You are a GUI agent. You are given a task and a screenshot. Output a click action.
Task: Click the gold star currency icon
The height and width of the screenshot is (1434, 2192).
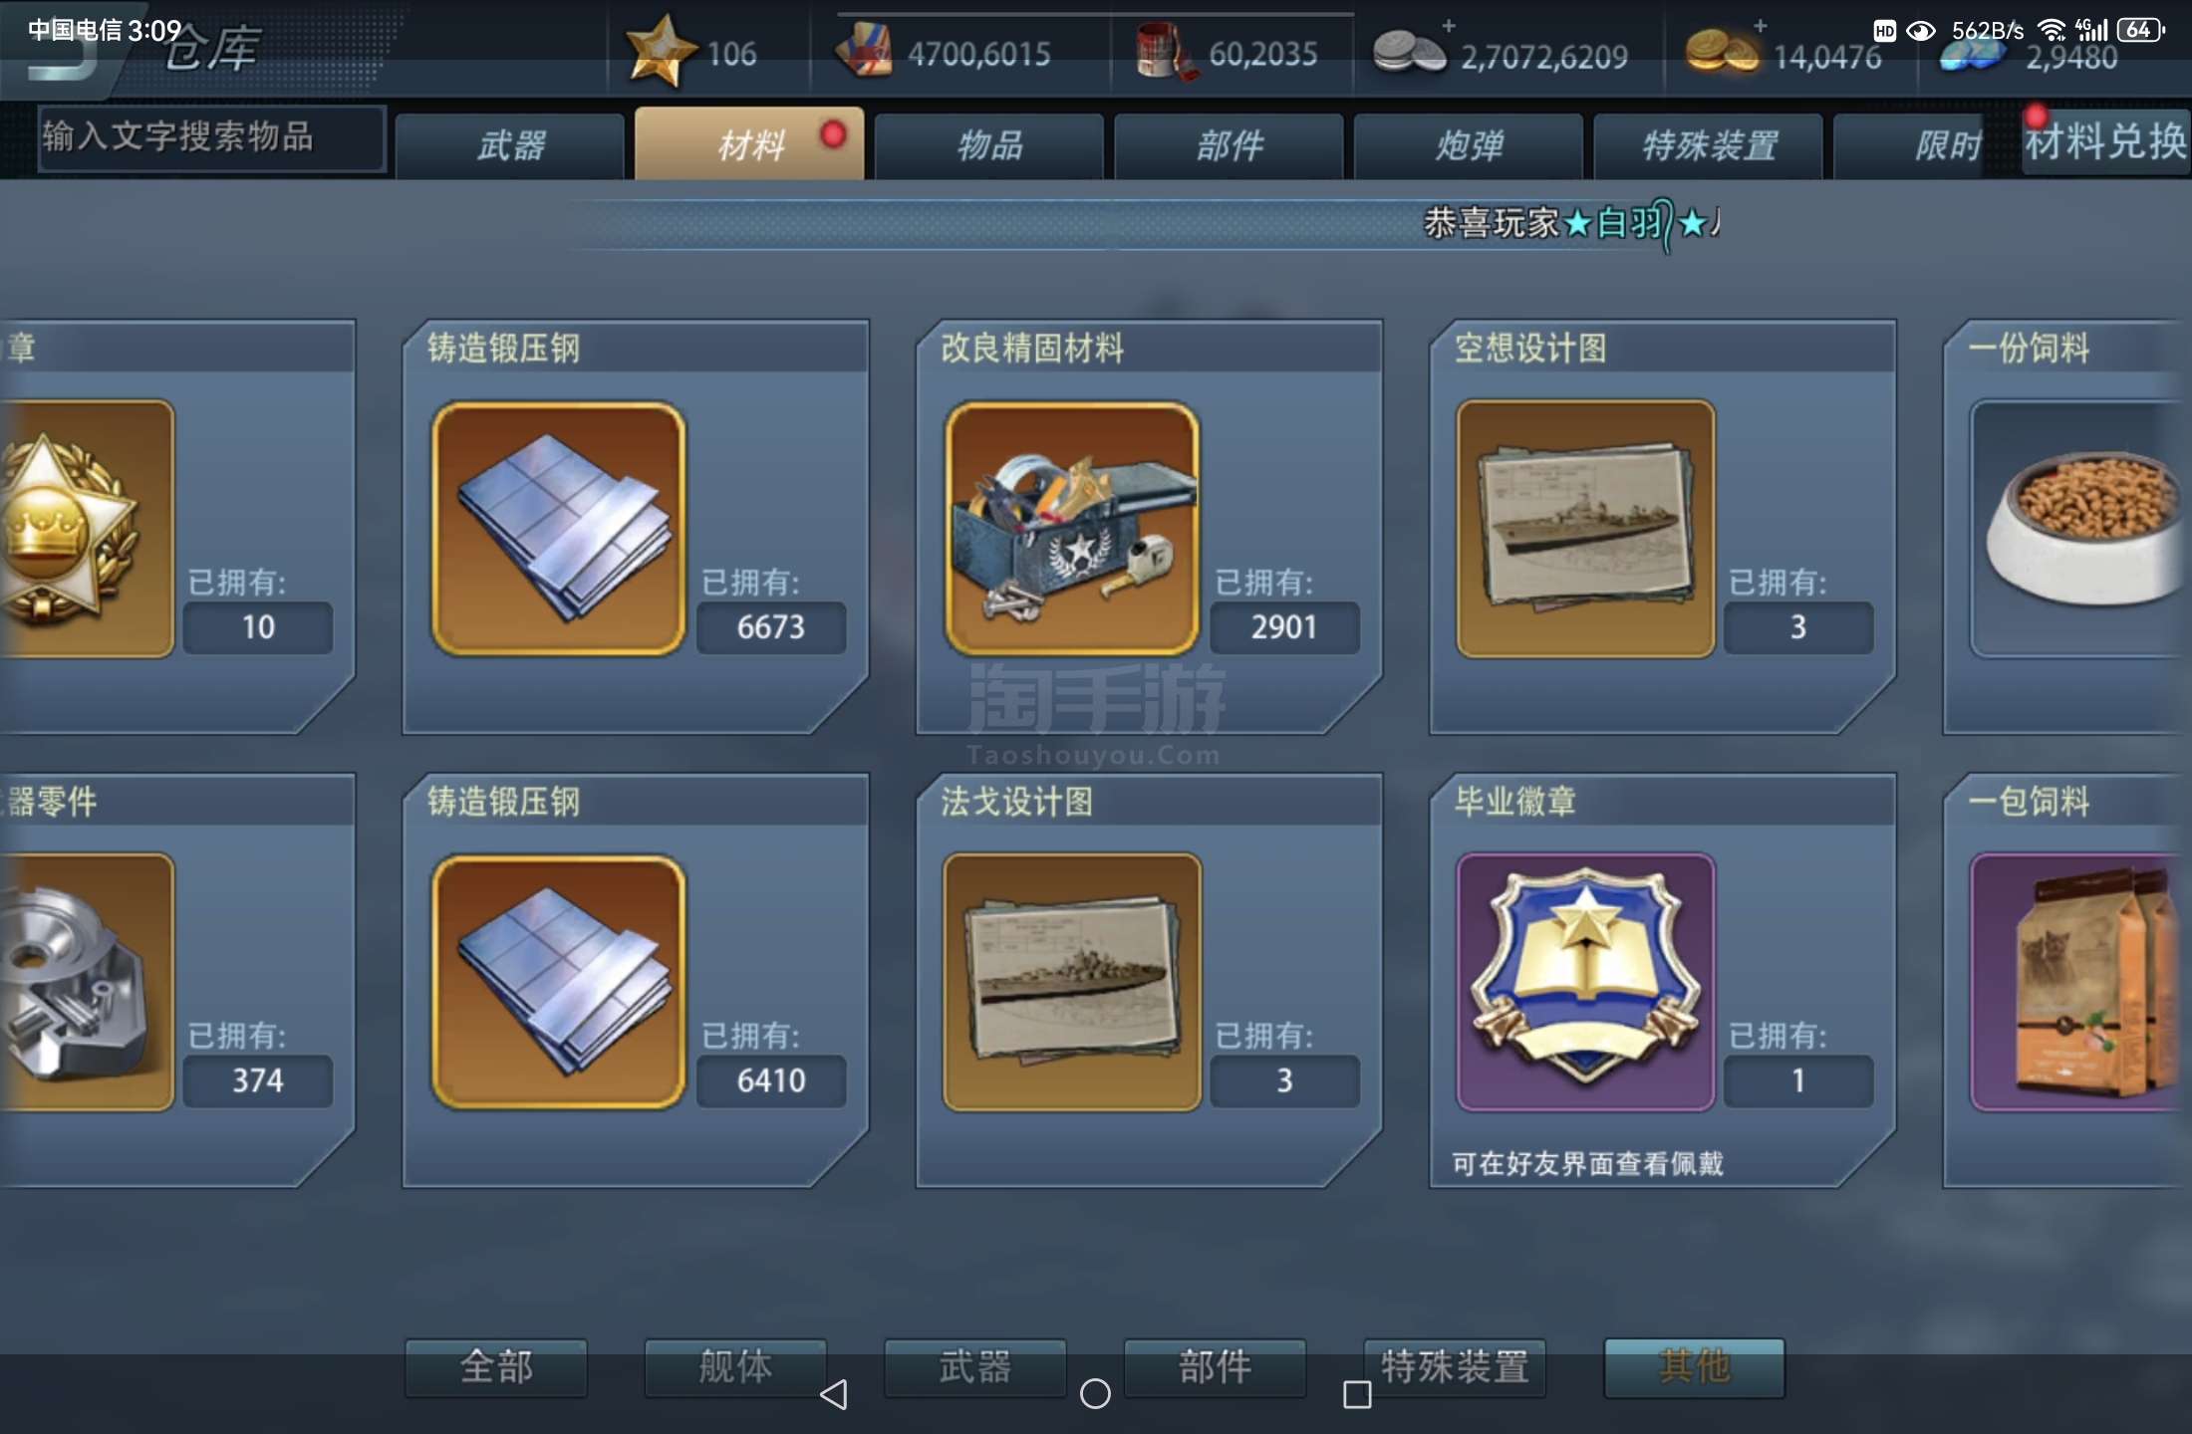660,52
